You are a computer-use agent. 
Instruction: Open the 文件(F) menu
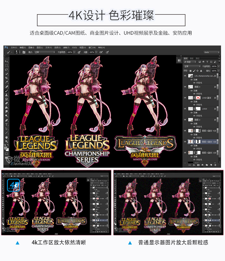14,47
